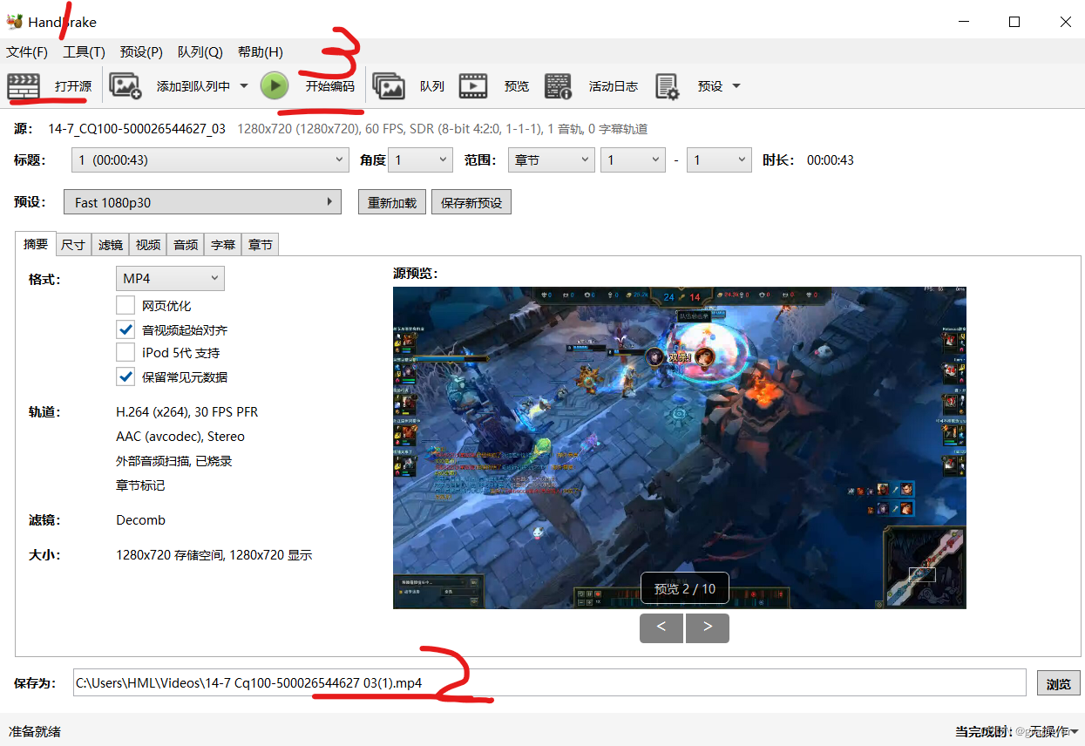Click the HandBrake app icon in title bar
Viewport: 1085px width, 746px height.
[14, 22]
